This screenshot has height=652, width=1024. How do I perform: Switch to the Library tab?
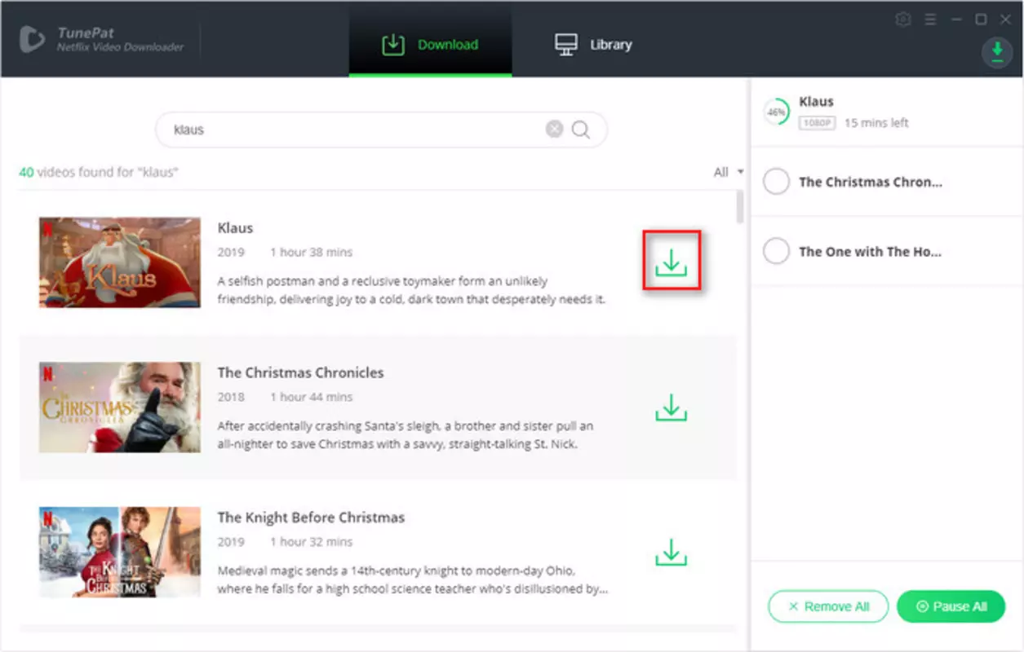coord(593,45)
